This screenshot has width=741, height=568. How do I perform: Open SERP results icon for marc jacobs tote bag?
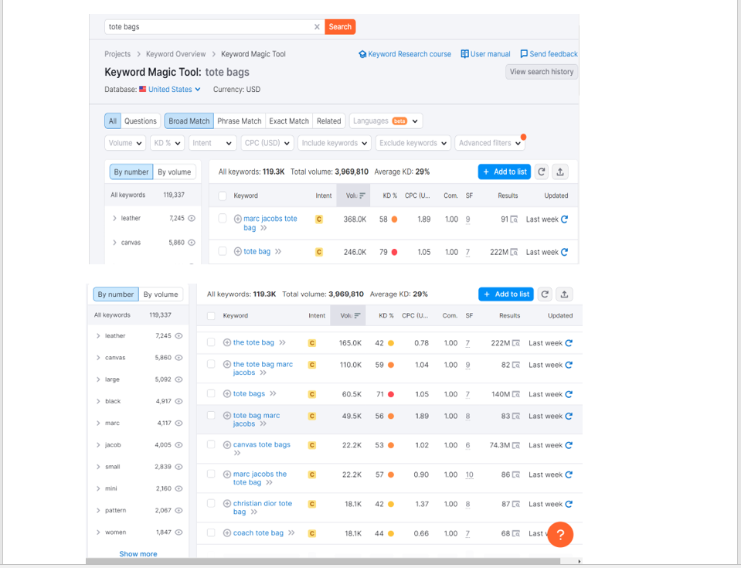(x=514, y=219)
